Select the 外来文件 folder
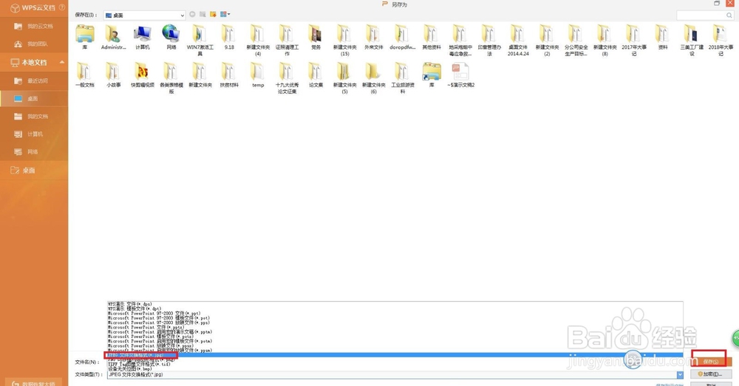 click(x=373, y=38)
